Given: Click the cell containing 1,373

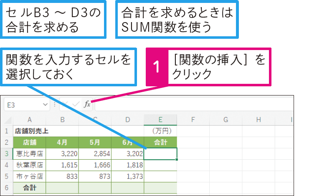Looking at the screenshot, I should (128, 176).
